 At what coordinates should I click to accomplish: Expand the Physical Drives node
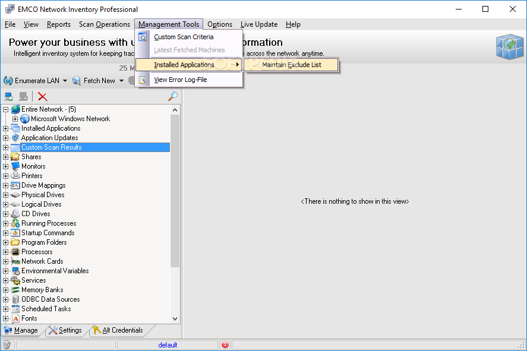coord(6,195)
